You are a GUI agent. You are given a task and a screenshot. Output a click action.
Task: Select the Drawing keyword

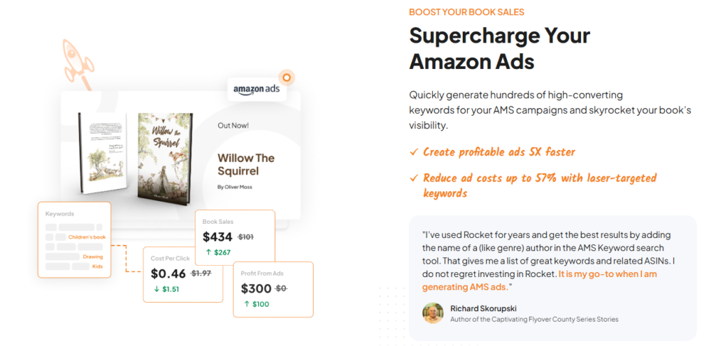(93, 257)
